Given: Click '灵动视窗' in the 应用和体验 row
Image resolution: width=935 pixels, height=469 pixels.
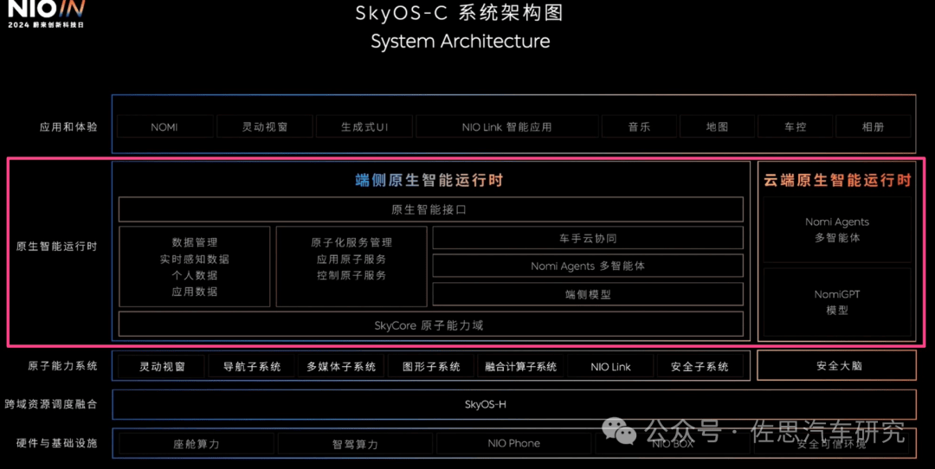Looking at the screenshot, I should [x=265, y=127].
